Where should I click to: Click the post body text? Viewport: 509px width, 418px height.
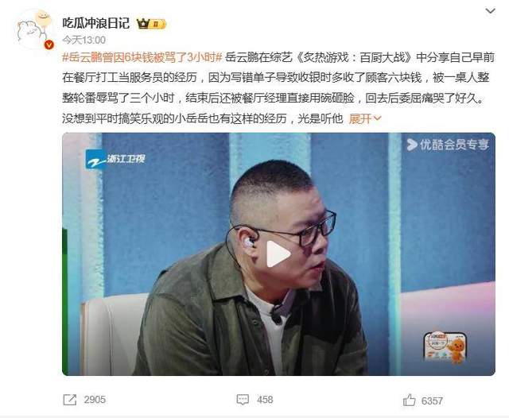tap(278, 88)
